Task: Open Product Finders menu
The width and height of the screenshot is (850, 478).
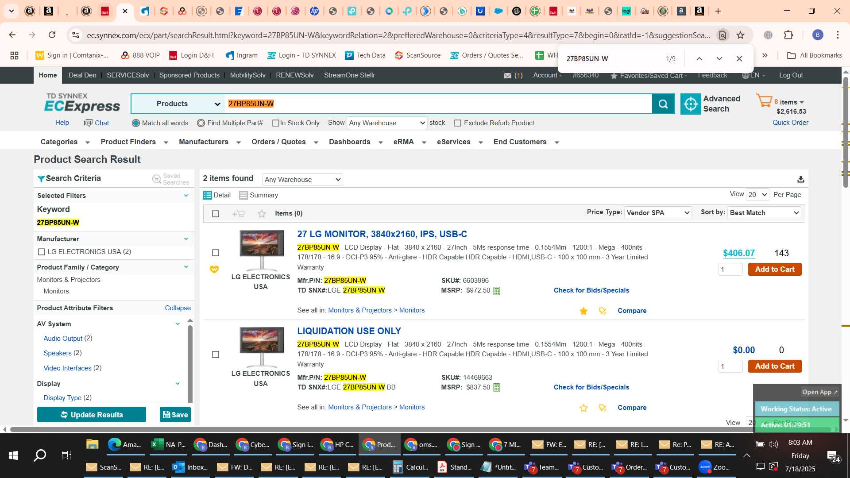Action: 135,142
